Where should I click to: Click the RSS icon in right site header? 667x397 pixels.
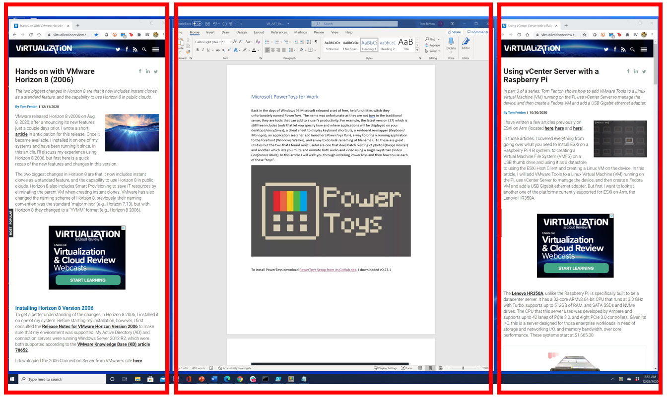tap(623, 49)
